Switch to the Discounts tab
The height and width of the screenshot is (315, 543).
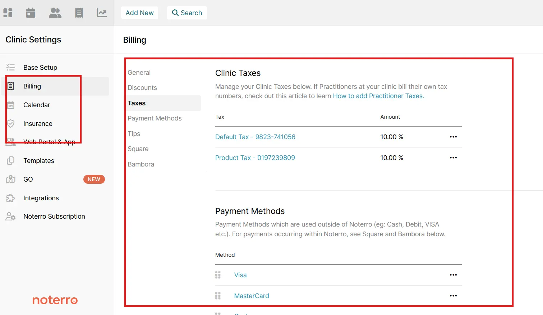[142, 87]
